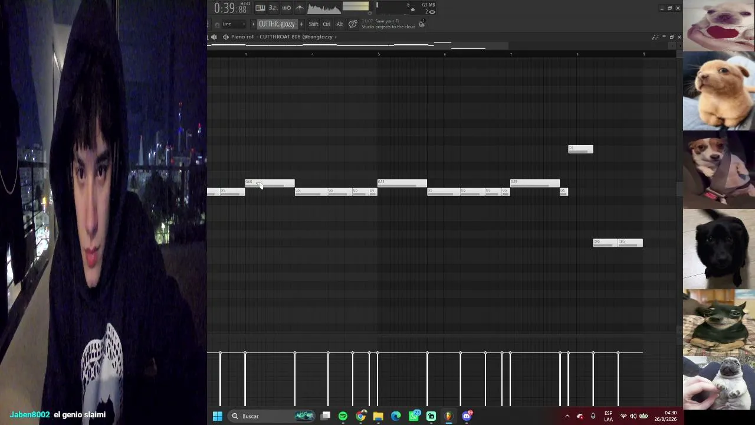Image resolution: width=755 pixels, height=425 pixels.
Task: Open WhatsApp from the taskbar
Action: (x=413, y=416)
